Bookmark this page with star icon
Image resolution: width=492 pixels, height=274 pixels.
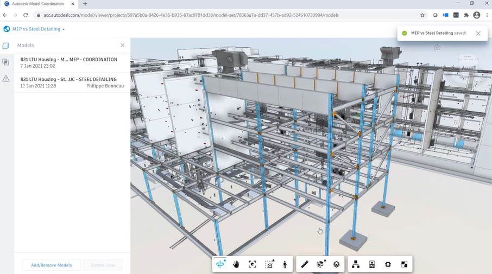click(x=422, y=15)
